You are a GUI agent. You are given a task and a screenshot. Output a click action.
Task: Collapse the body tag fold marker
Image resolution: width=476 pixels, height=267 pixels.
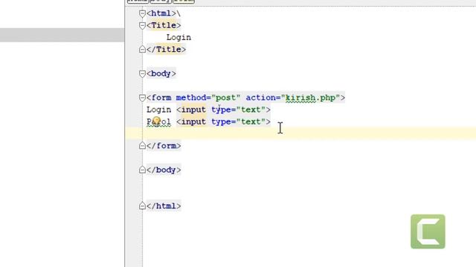point(142,73)
